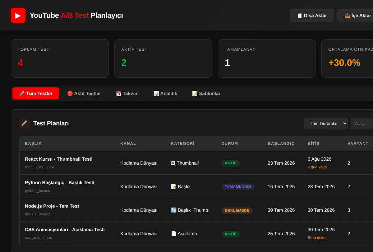Click the bar chart icon in Analitik tab
This screenshot has width=373, height=252.
pos(156,94)
